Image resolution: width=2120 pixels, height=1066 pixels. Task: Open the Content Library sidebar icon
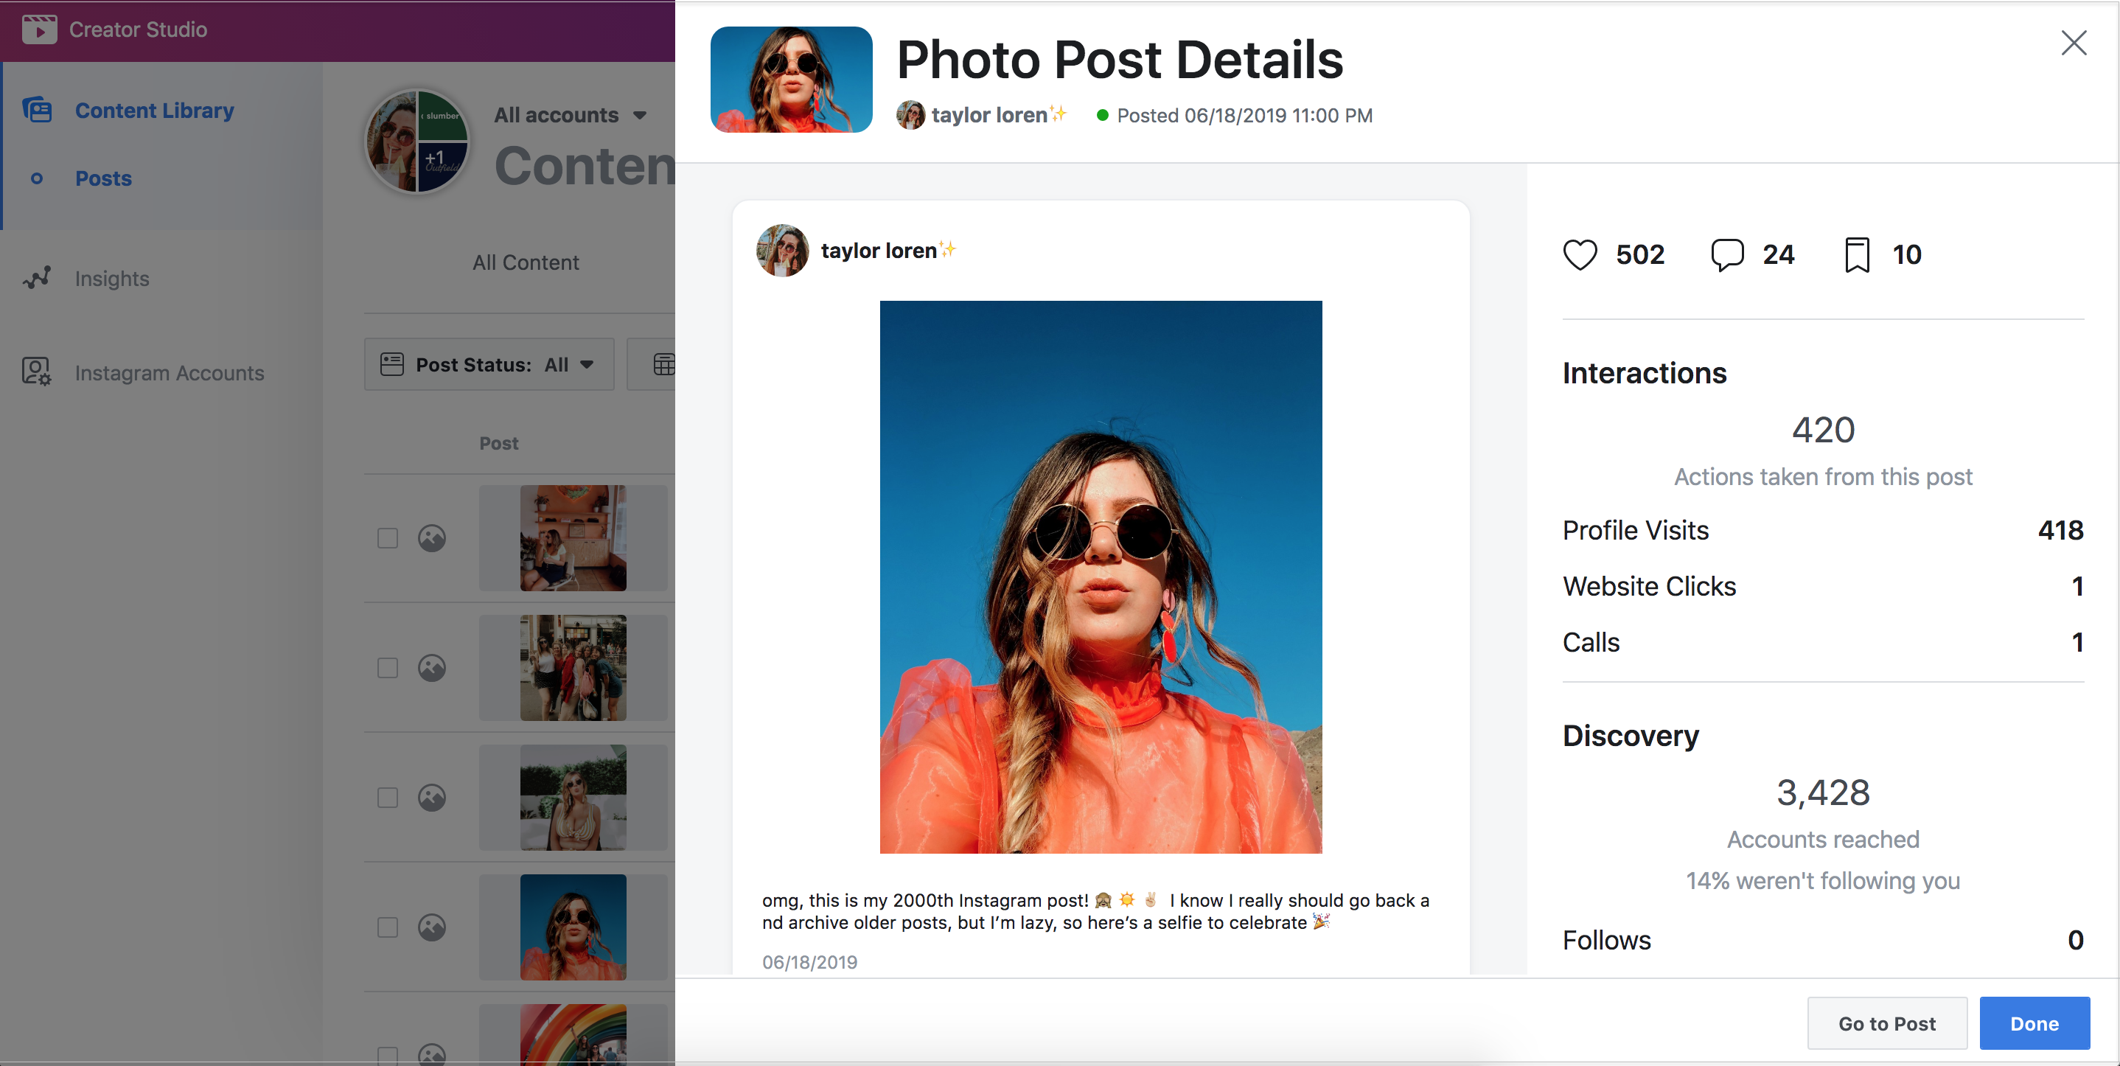click(37, 110)
